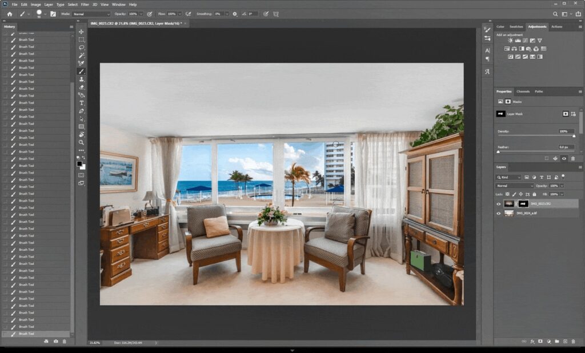The image size is (585, 353).
Task: Open the layer Opacity dropdown
Action: 562,186
